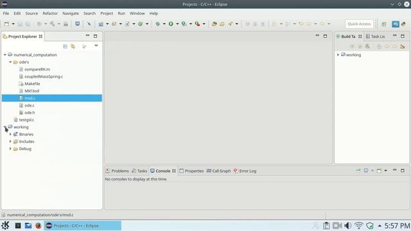The width and height of the screenshot is (411, 231).
Task: Click the New C Source File icon
Action: tap(127, 24)
